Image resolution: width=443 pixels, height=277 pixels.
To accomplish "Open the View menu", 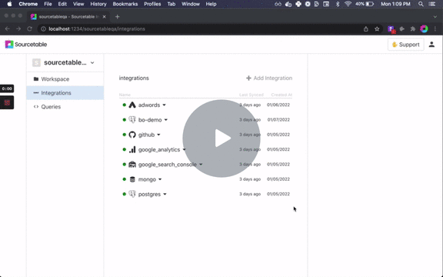I will point(78,4).
